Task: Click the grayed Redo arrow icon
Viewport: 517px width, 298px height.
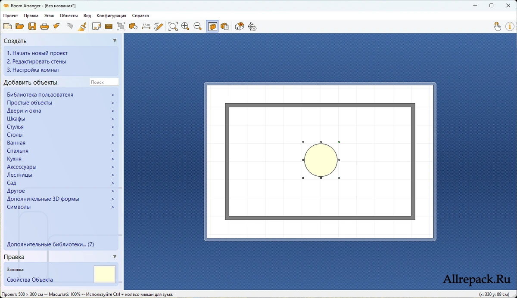Action: (70, 26)
